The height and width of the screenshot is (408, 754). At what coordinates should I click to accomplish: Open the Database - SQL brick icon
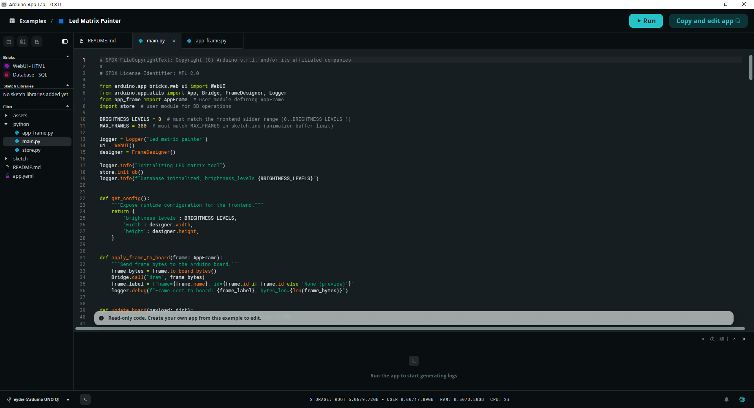point(7,75)
